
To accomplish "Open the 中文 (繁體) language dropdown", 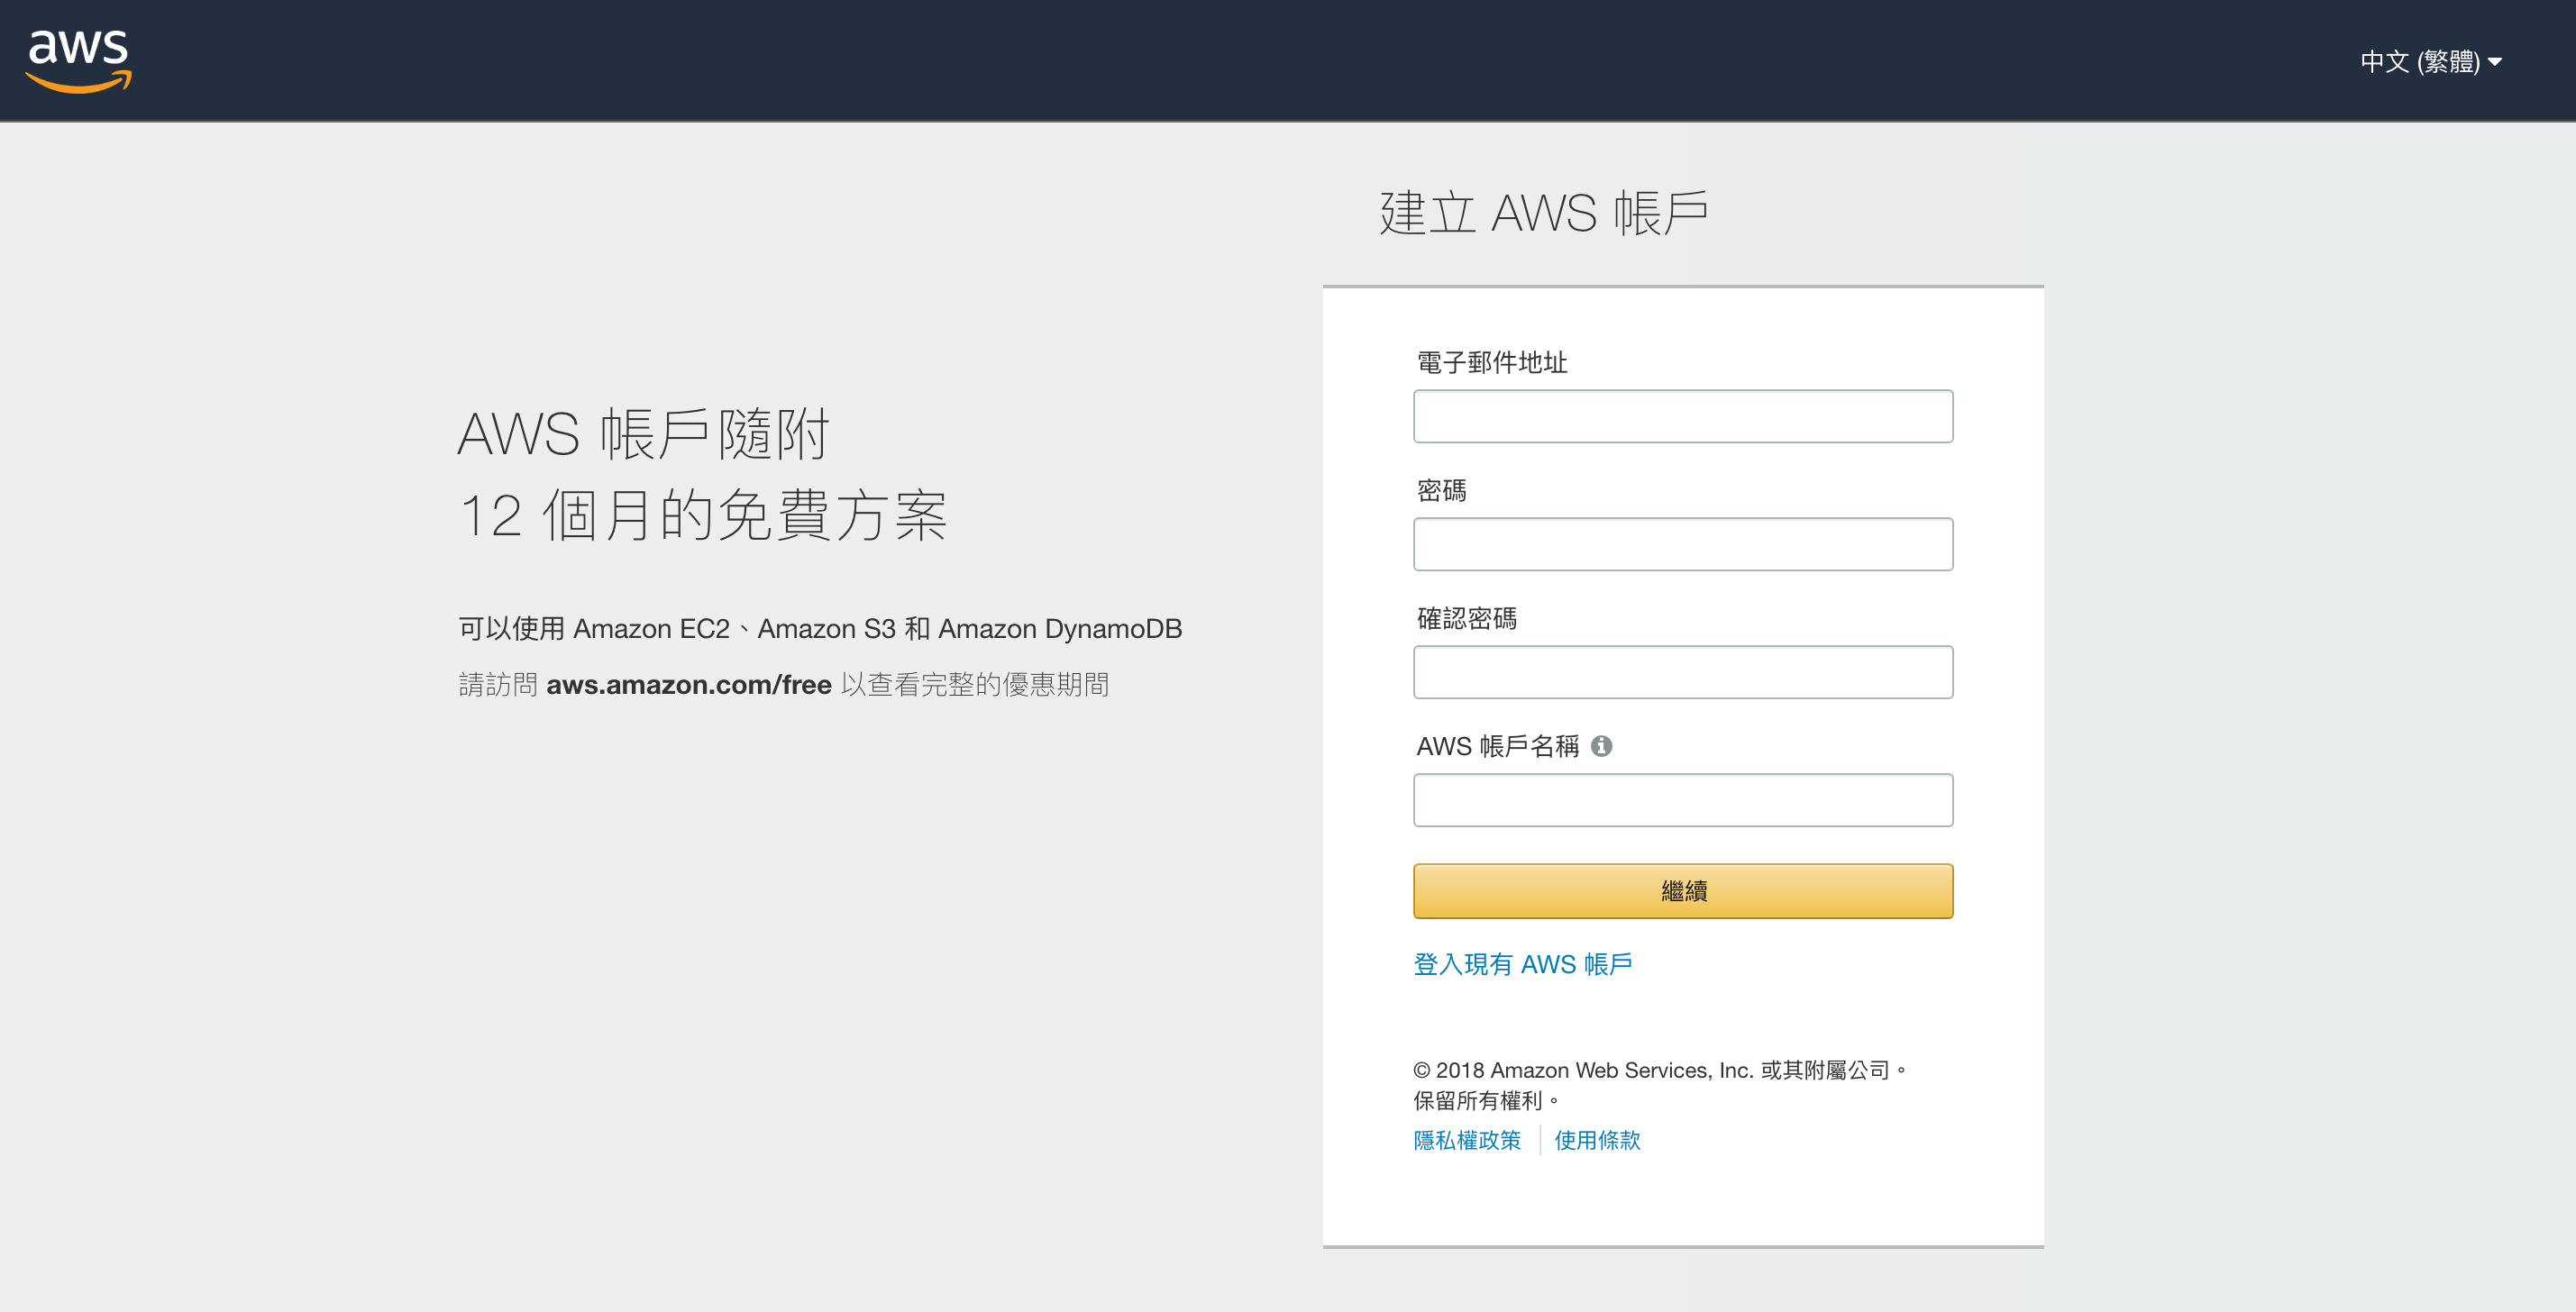I will point(2431,62).
